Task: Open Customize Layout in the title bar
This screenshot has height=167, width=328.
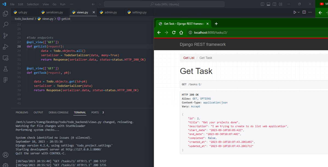Action: [x=280, y=4]
